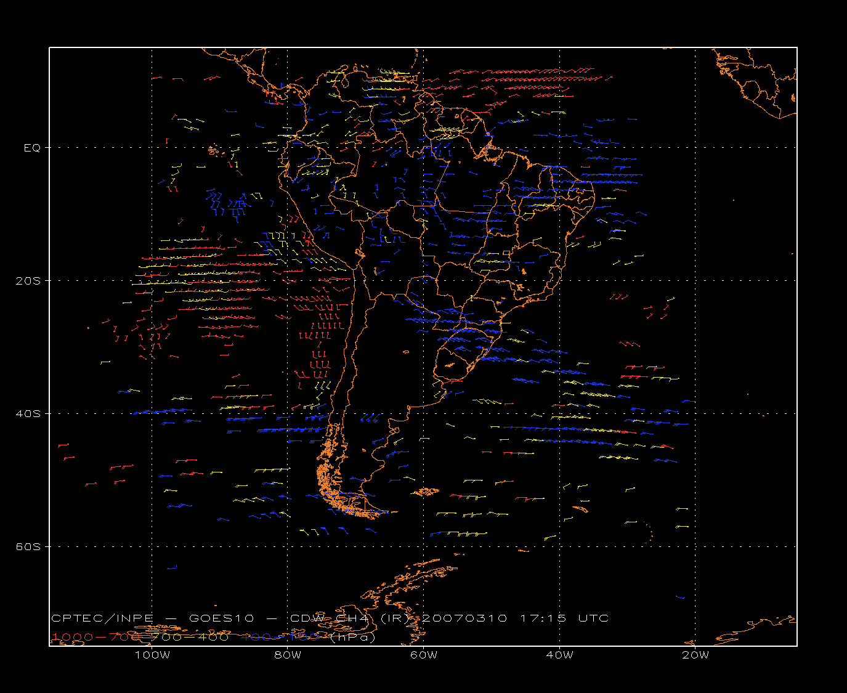Click the CPTEC/INPE text in caption
Image resolution: width=847 pixels, height=693 pixels.
coord(102,618)
